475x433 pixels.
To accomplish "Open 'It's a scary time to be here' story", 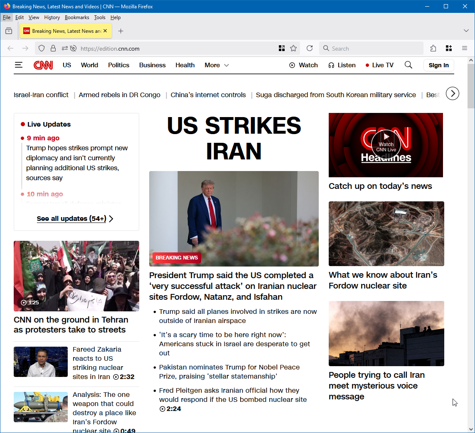I will point(234,344).
